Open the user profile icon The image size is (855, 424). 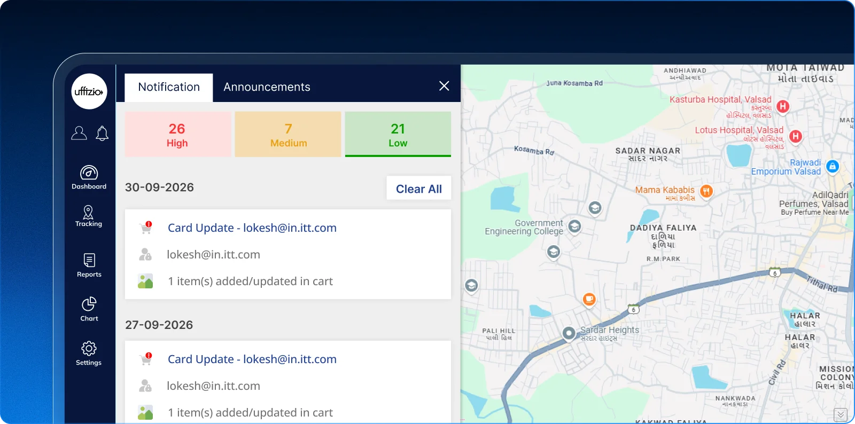click(x=79, y=133)
